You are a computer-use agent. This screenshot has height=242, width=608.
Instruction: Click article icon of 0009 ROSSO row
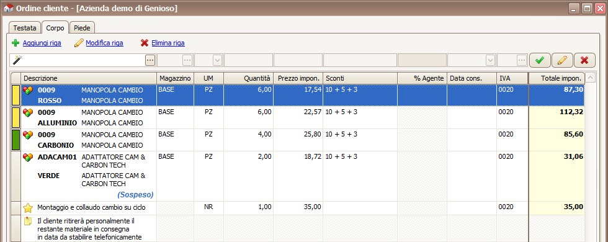coord(28,91)
